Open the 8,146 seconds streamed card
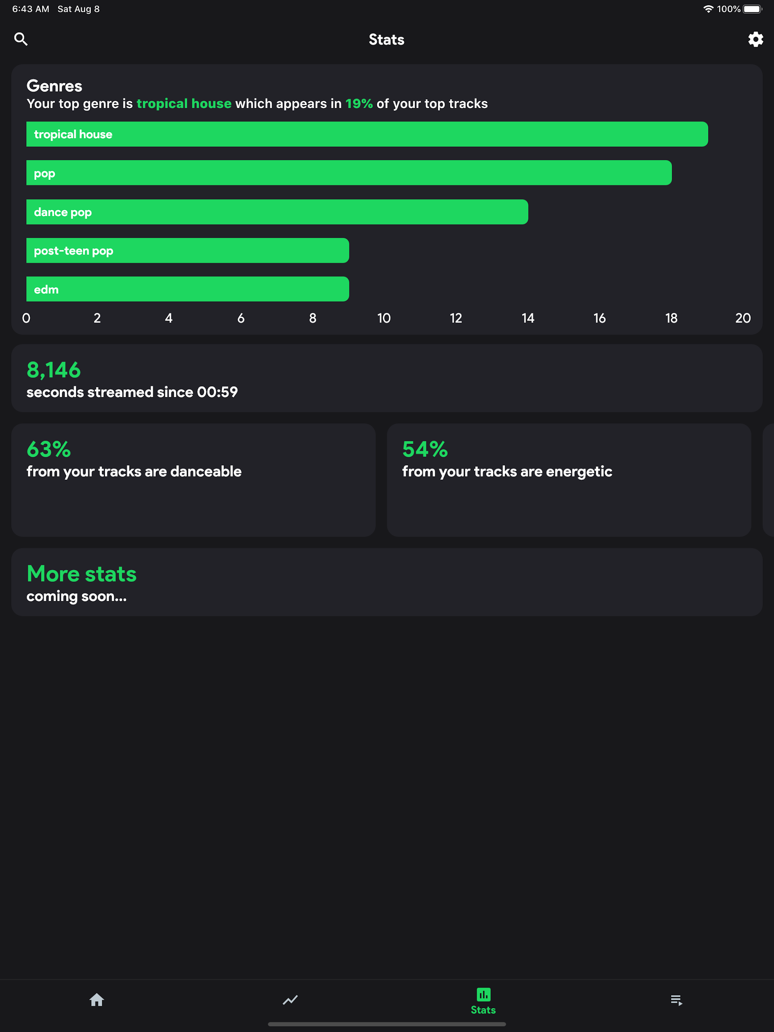774x1032 pixels. pyautogui.click(x=386, y=379)
